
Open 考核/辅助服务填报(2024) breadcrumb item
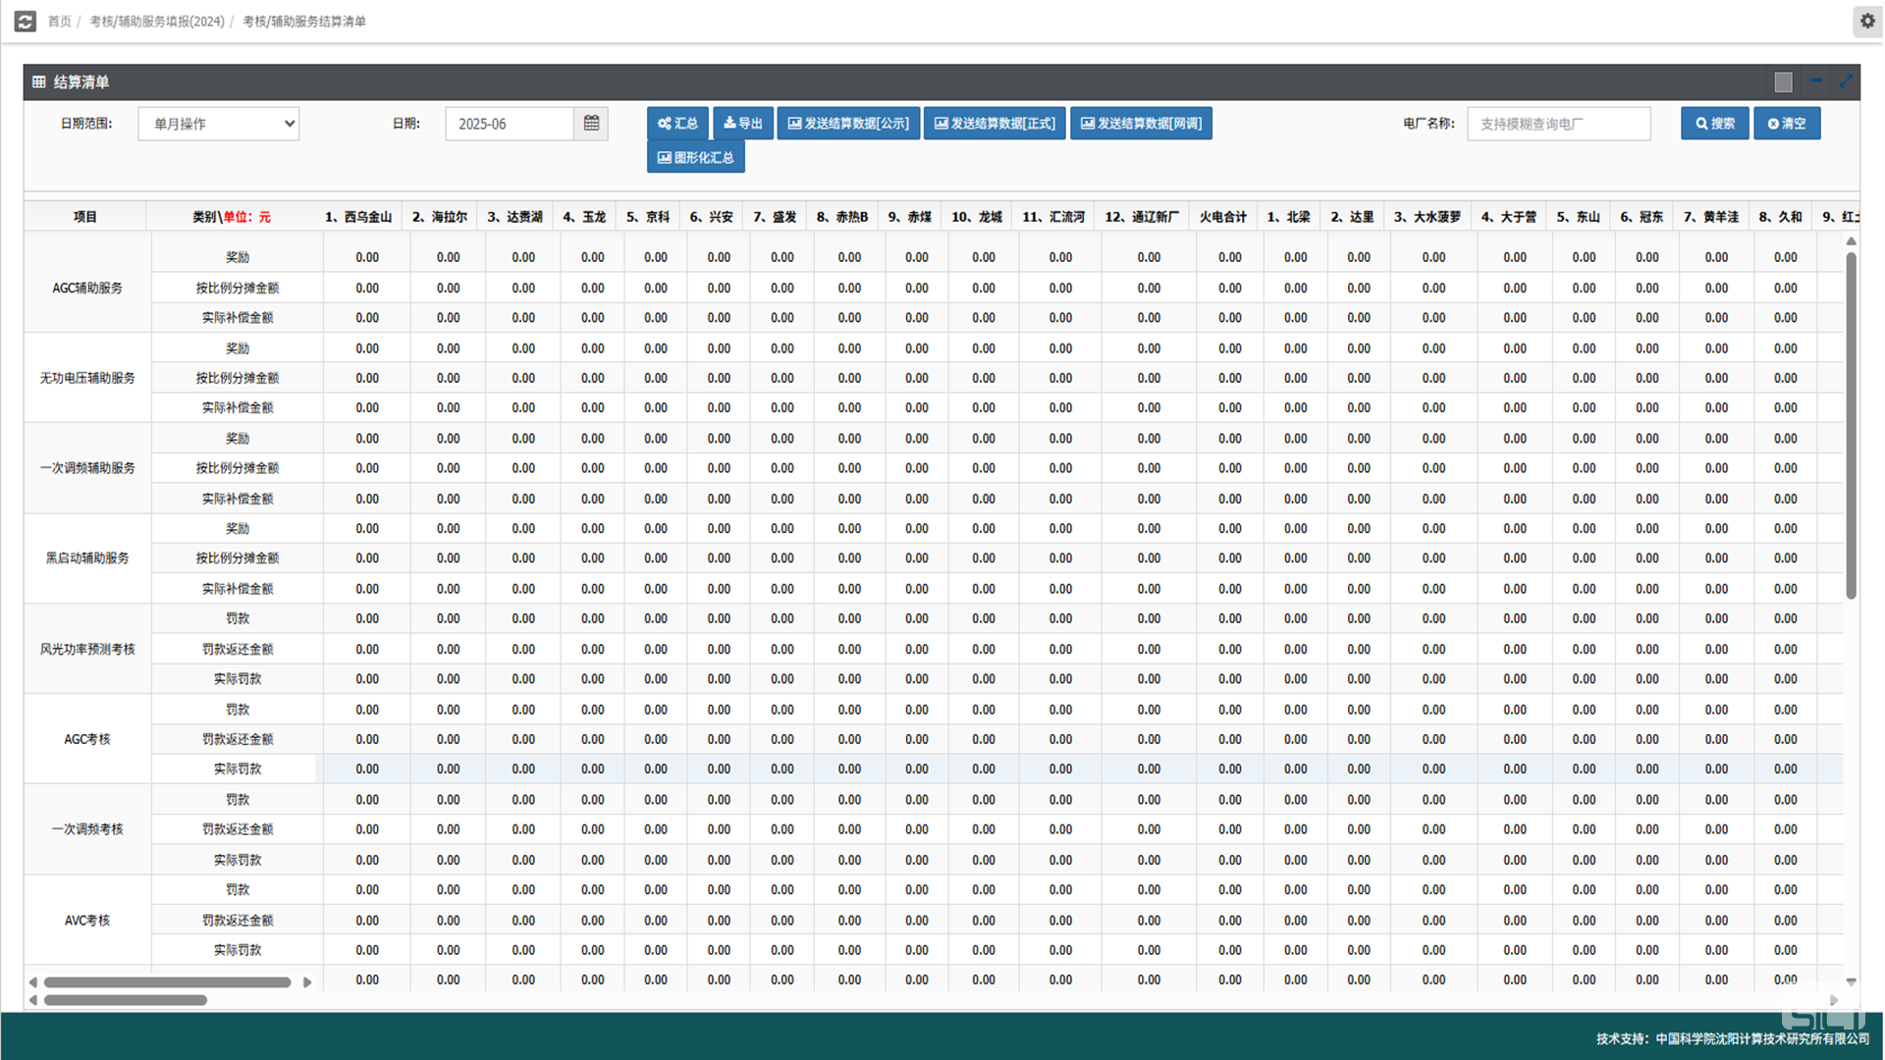(x=157, y=22)
